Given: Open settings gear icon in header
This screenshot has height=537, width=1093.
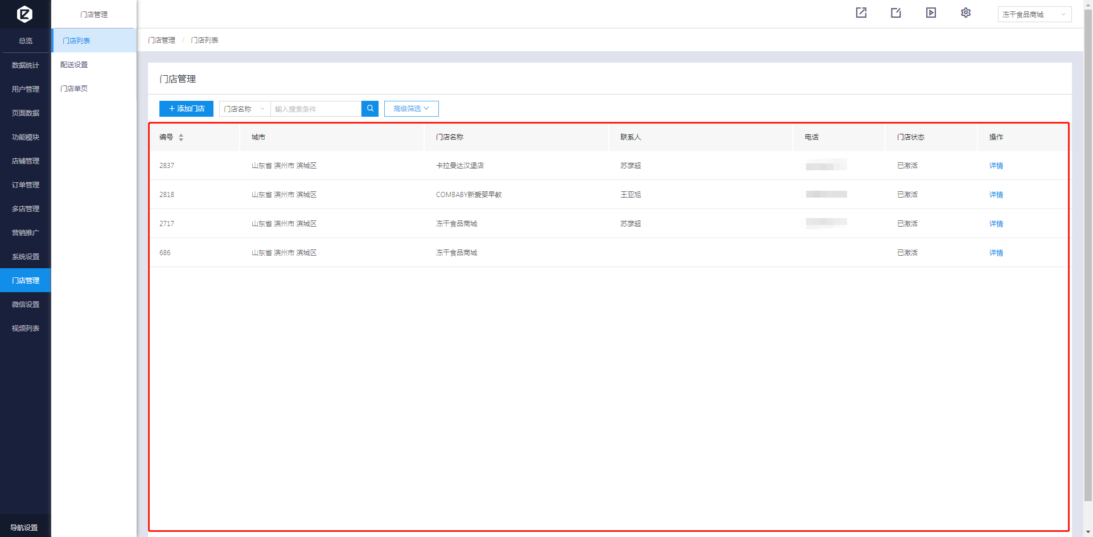Looking at the screenshot, I should tap(965, 13).
